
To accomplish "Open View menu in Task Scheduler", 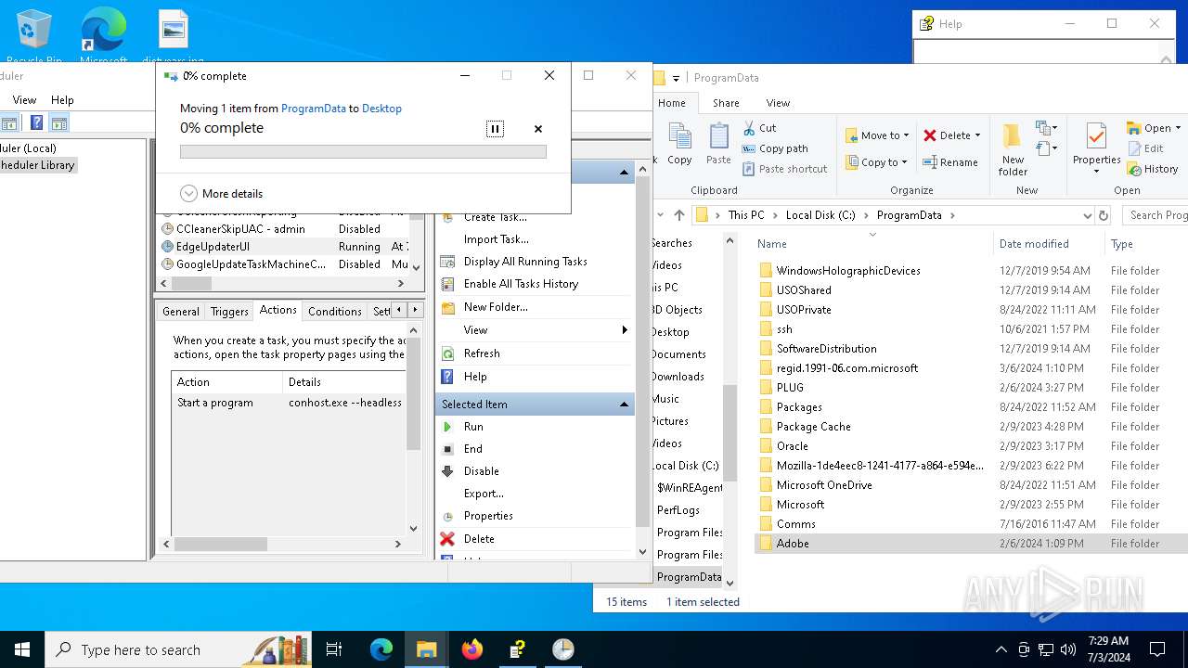I will 24,100.
